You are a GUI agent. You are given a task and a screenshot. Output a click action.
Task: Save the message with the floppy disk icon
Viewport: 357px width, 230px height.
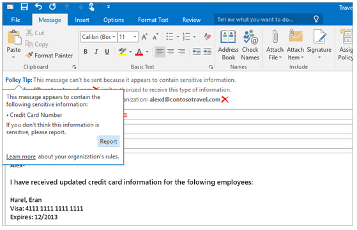24,7
